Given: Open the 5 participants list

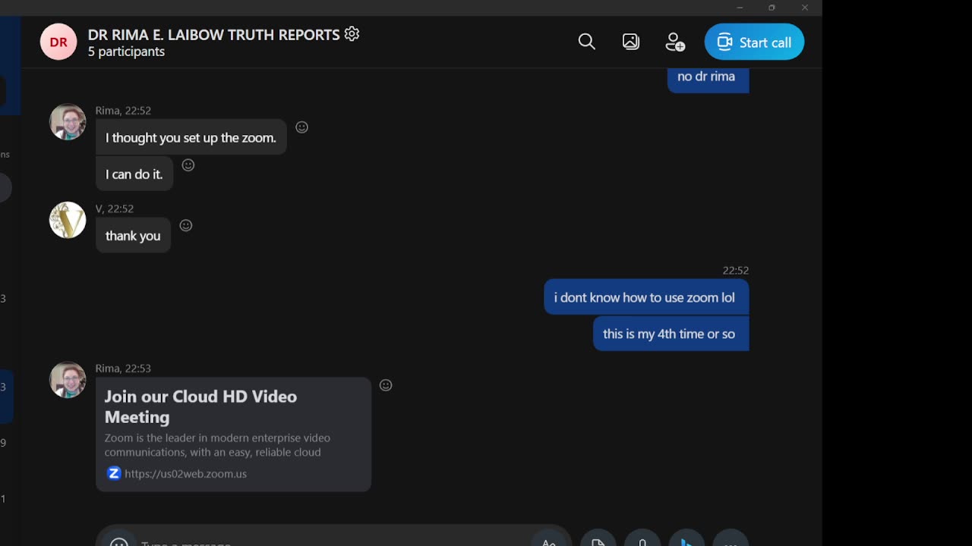Looking at the screenshot, I should [x=126, y=52].
